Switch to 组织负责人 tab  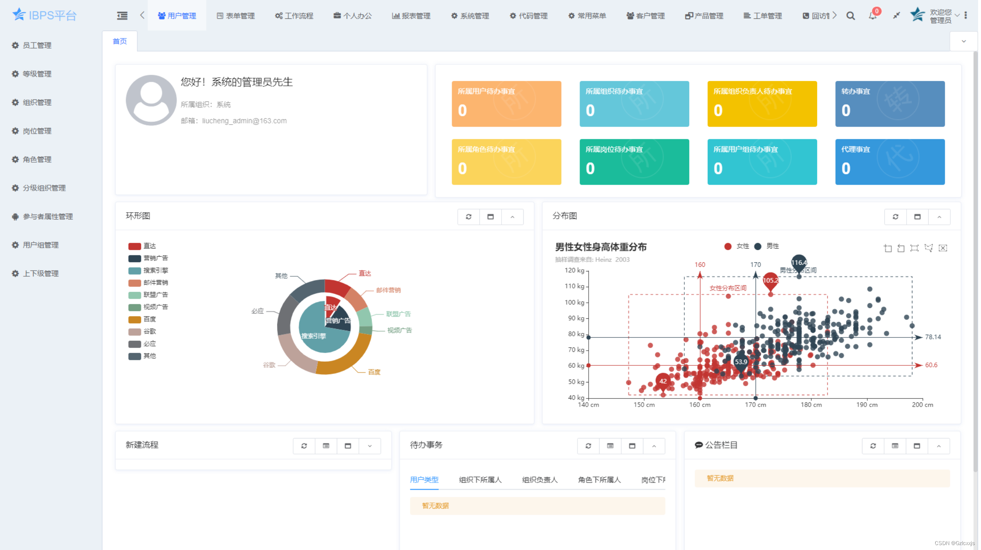point(540,480)
